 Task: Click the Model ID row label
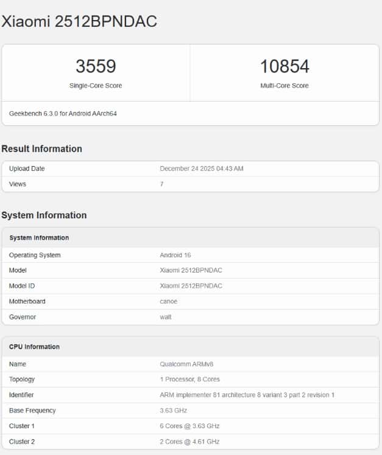click(23, 286)
